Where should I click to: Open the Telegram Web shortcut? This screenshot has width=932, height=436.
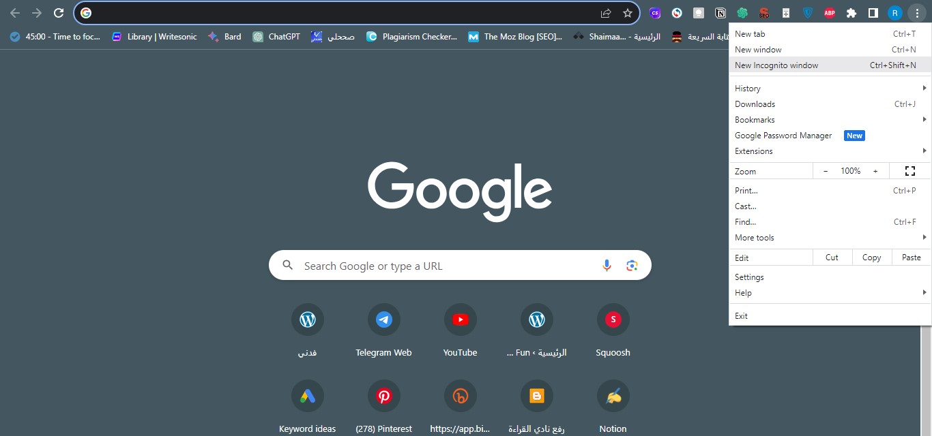click(x=383, y=330)
